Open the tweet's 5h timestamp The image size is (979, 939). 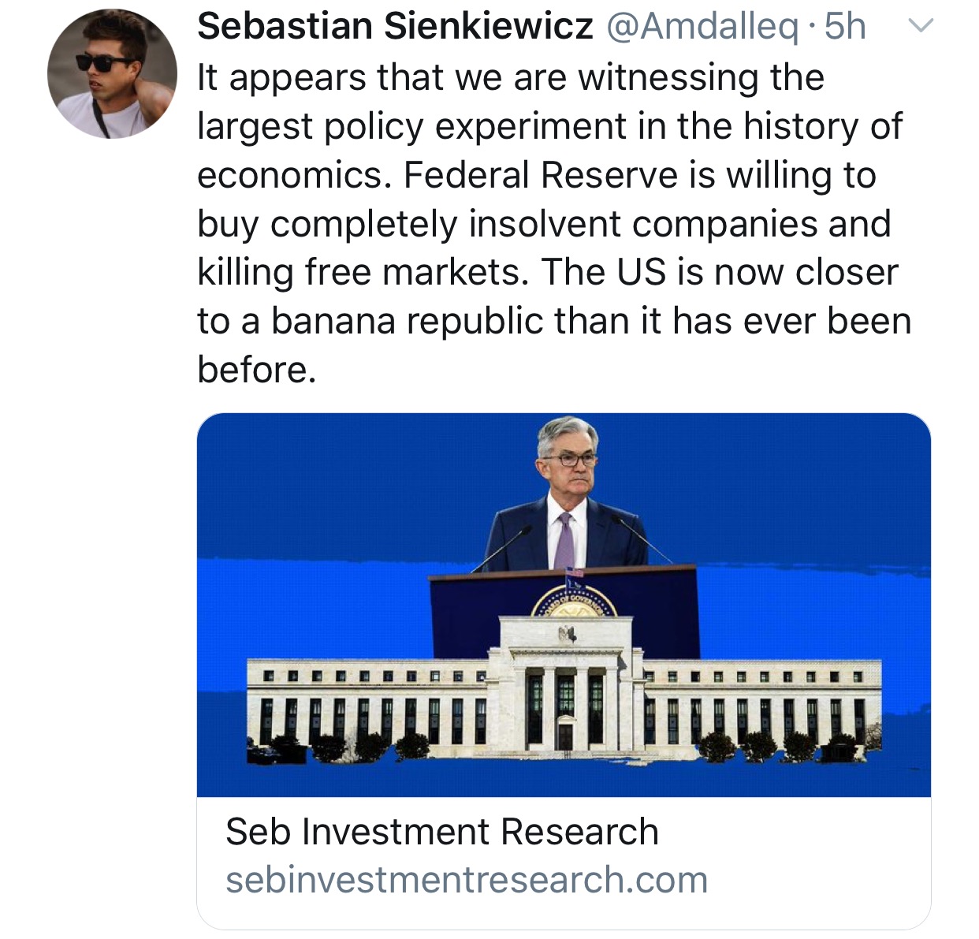[x=846, y=27]
